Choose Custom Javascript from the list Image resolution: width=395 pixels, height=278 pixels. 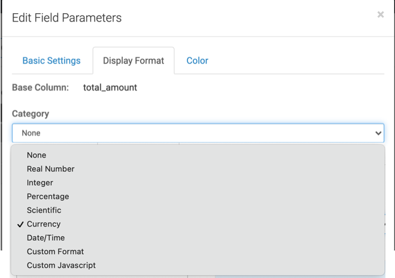(x=61, y=265)
